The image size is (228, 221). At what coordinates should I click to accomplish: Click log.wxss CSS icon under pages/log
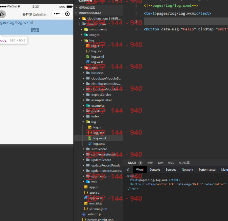tap(90, 143)
